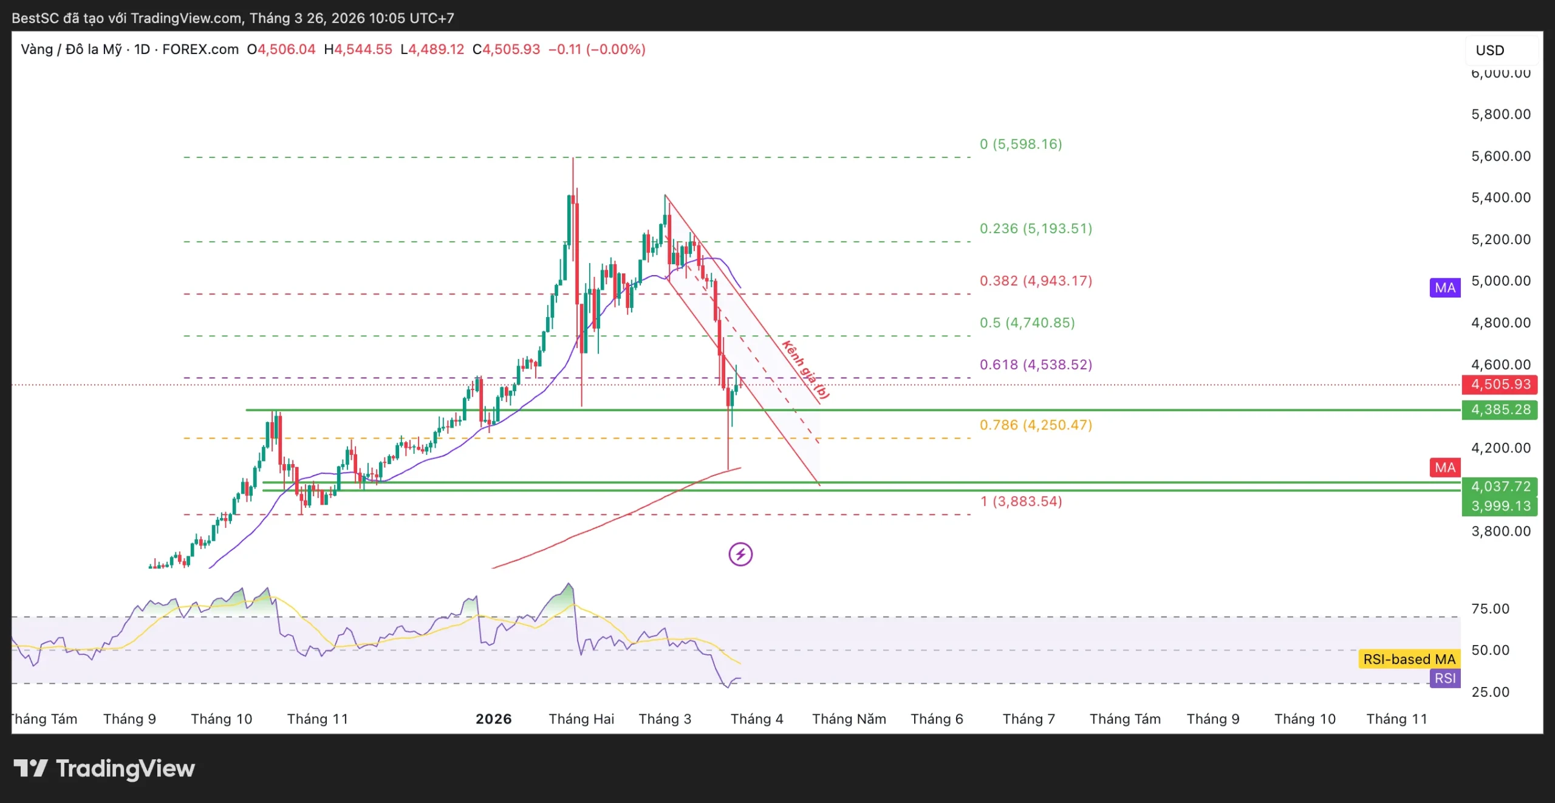The image size is (1555, 803).
Task: Click the TradingView logo at bottom left
Action: [104, 769]
